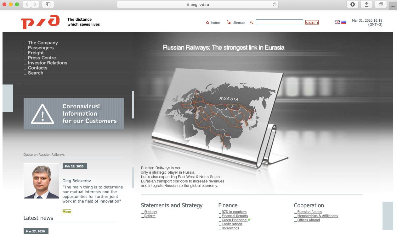Open the Green Financing link
This screenshot has width=397, height=234.
click(234, 220)
